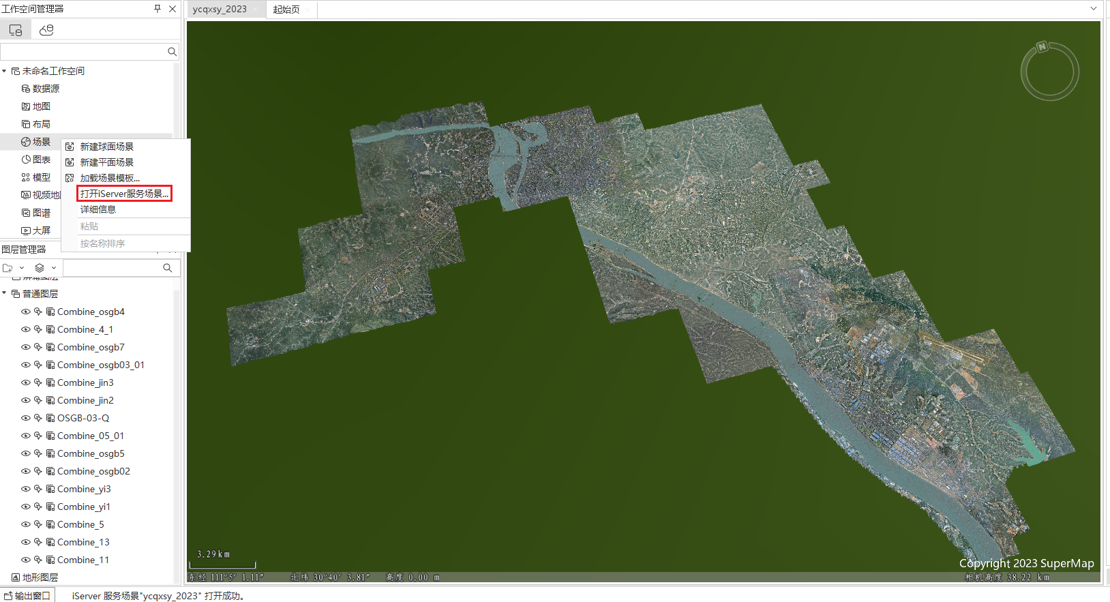Select the Combine_11 layer
Image resolution: width=1110 pixels, height=602 pixels.
coord(83,560)
